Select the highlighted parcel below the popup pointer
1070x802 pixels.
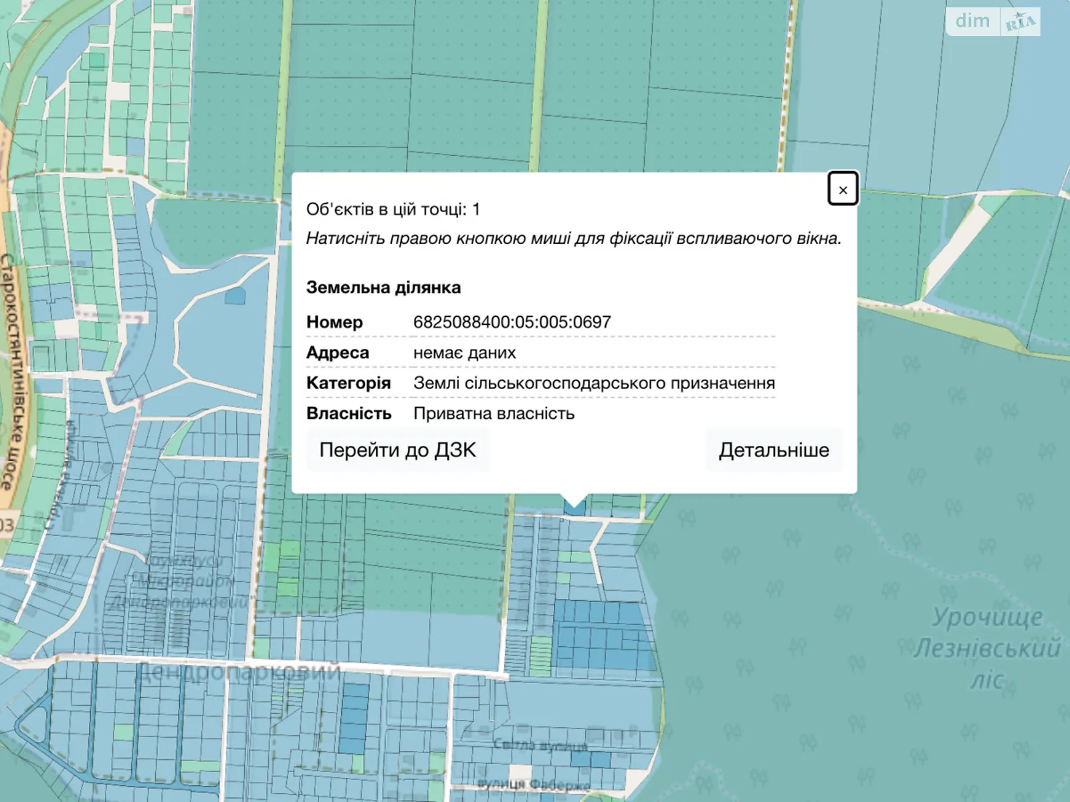coord(574,508)
